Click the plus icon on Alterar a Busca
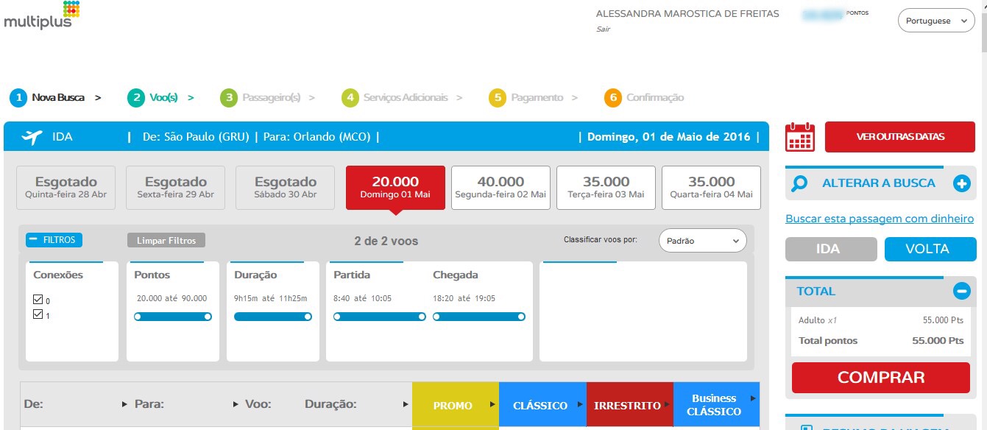The width and height of the screenshot is (987, 430). pyautogui.click(x=961, y=183)
